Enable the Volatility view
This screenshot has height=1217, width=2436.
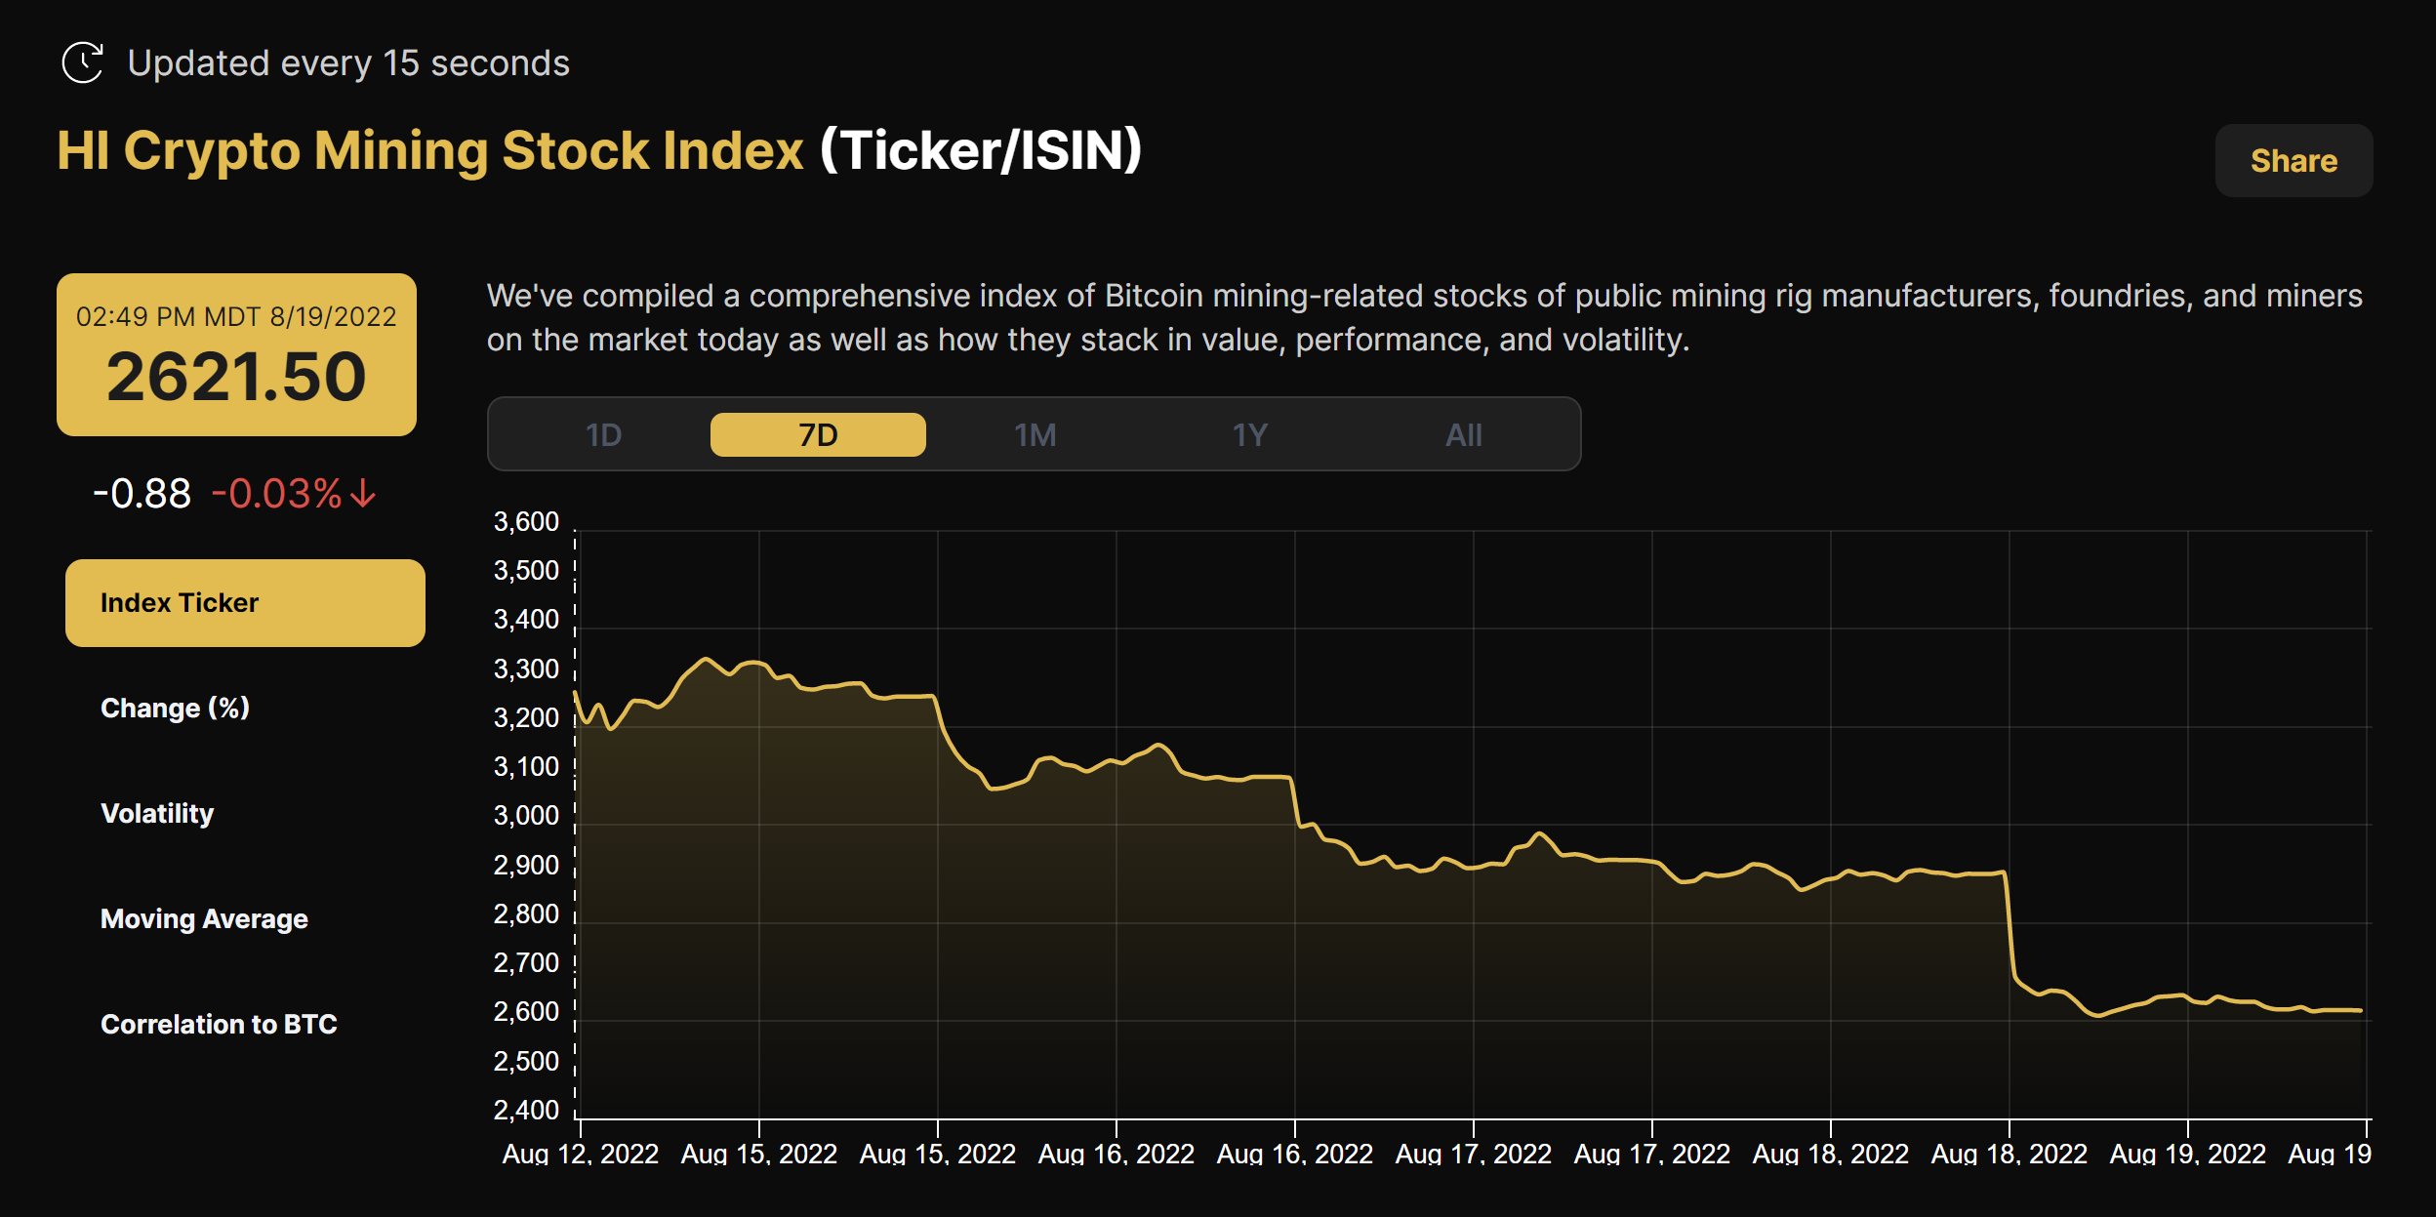point(157,813)
